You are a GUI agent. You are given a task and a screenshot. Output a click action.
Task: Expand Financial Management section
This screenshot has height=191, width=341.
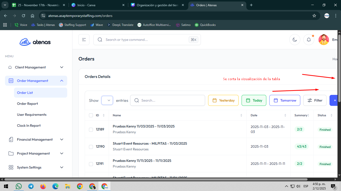[x=36, y=139]
